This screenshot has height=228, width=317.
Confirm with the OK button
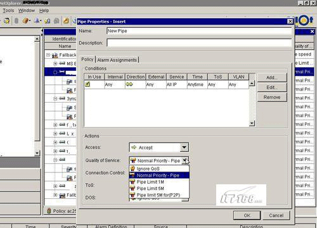coord(247,215)
